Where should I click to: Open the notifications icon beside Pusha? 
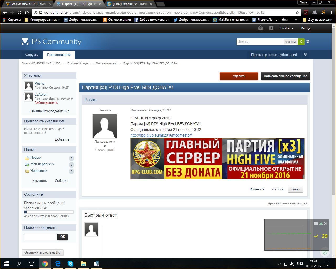tap(271, 28)
